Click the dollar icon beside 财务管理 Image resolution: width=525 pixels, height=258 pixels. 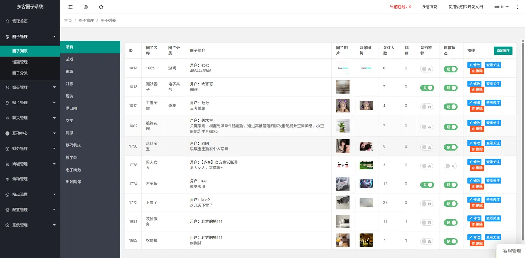click(x=7, y=149)
